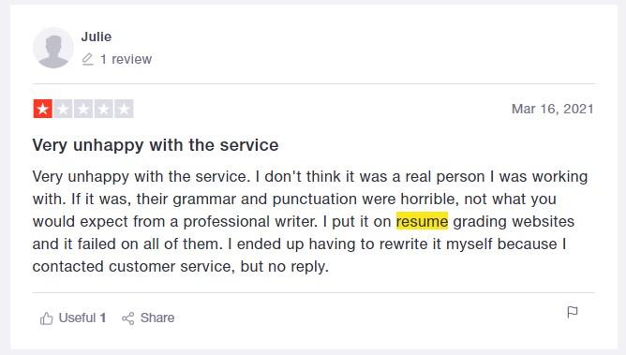
Task: Open the reviewer name Julie
Action: [97, 37]
